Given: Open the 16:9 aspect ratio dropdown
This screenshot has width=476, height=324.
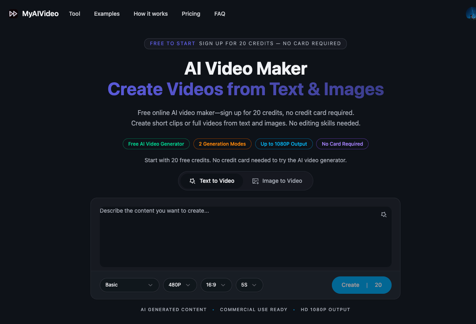Looking at the screenshot, I should (x=216, y=285).
